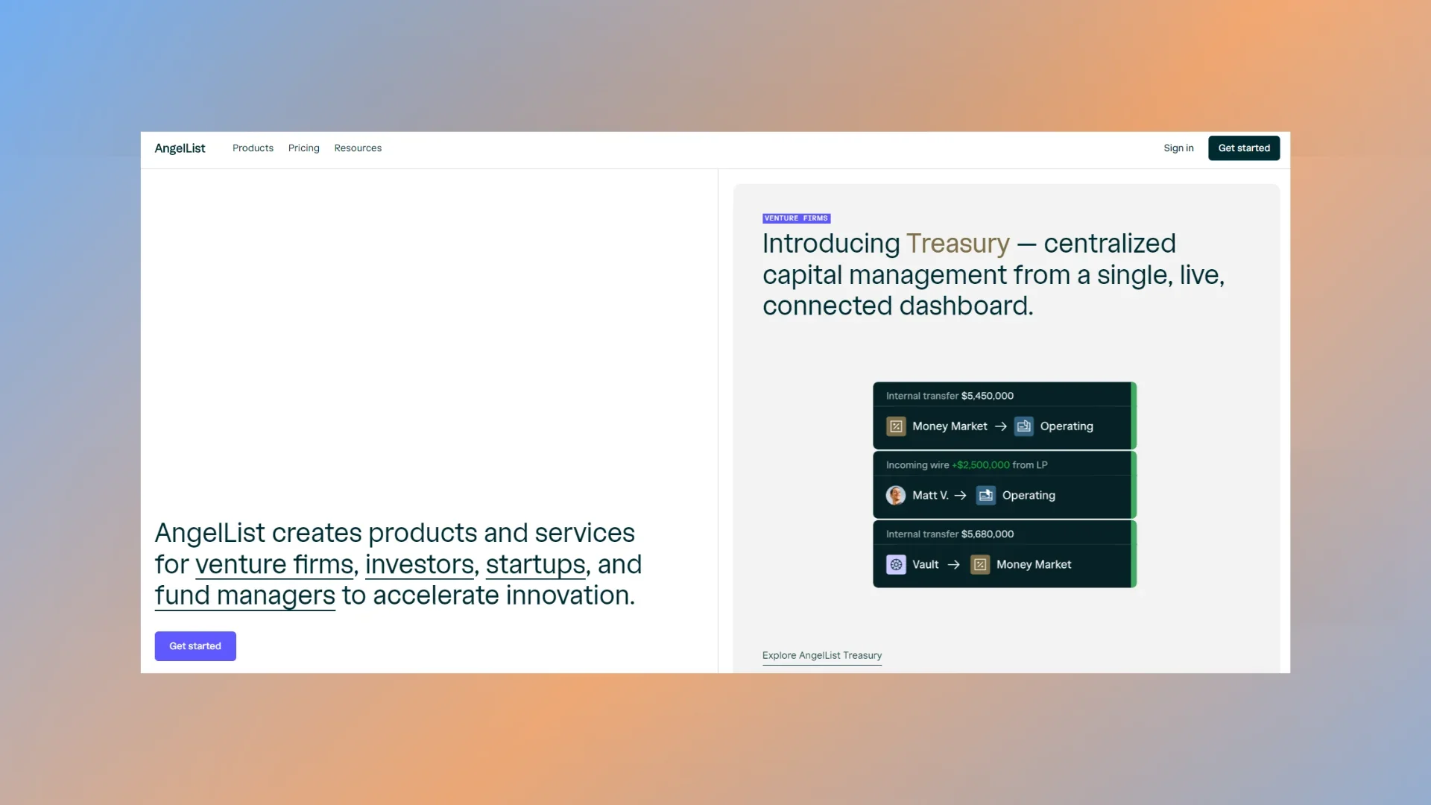Click arrow next to Vault label
The image size is (1431, 805).
pos(953,565)
